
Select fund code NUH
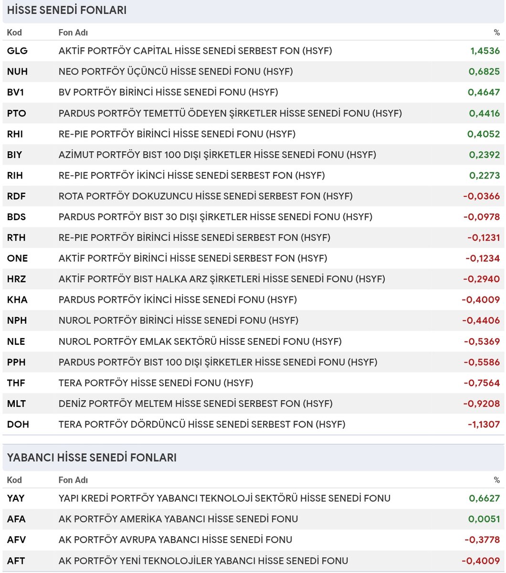click(x=17, y=72)
